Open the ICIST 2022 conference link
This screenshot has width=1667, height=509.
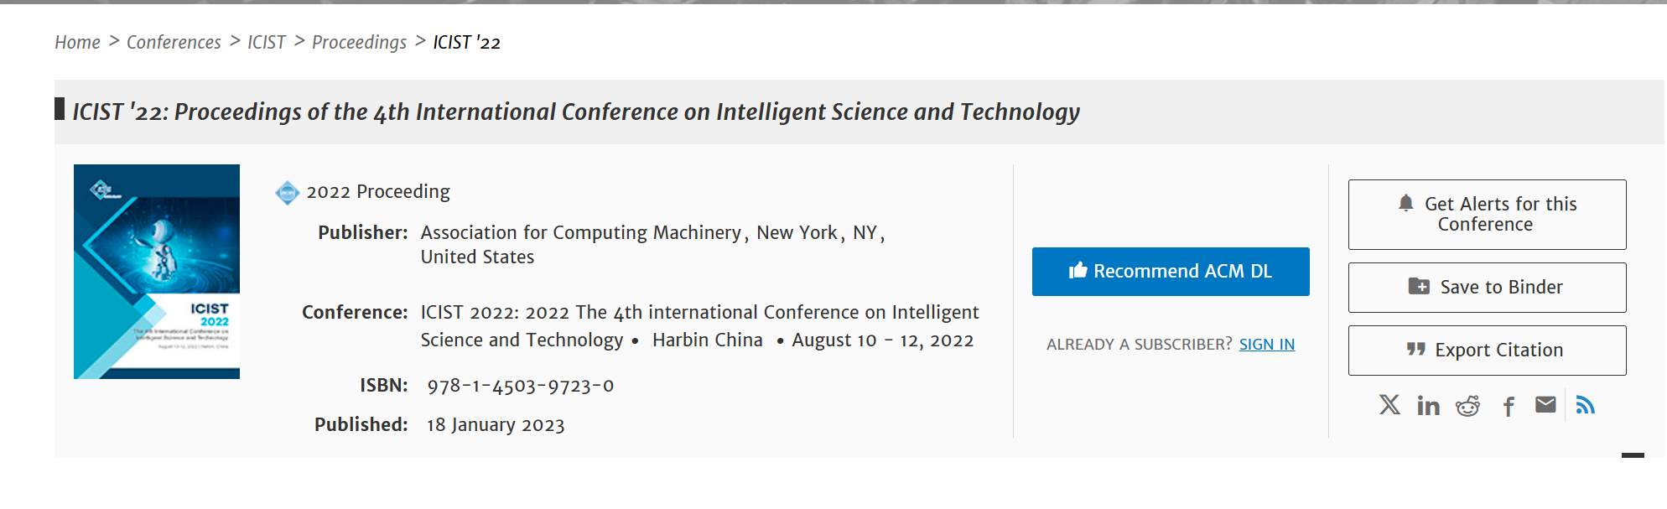click(x=699, y=325)
